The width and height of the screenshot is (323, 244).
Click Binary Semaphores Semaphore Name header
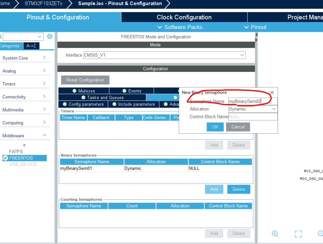[x=92, y=162]
